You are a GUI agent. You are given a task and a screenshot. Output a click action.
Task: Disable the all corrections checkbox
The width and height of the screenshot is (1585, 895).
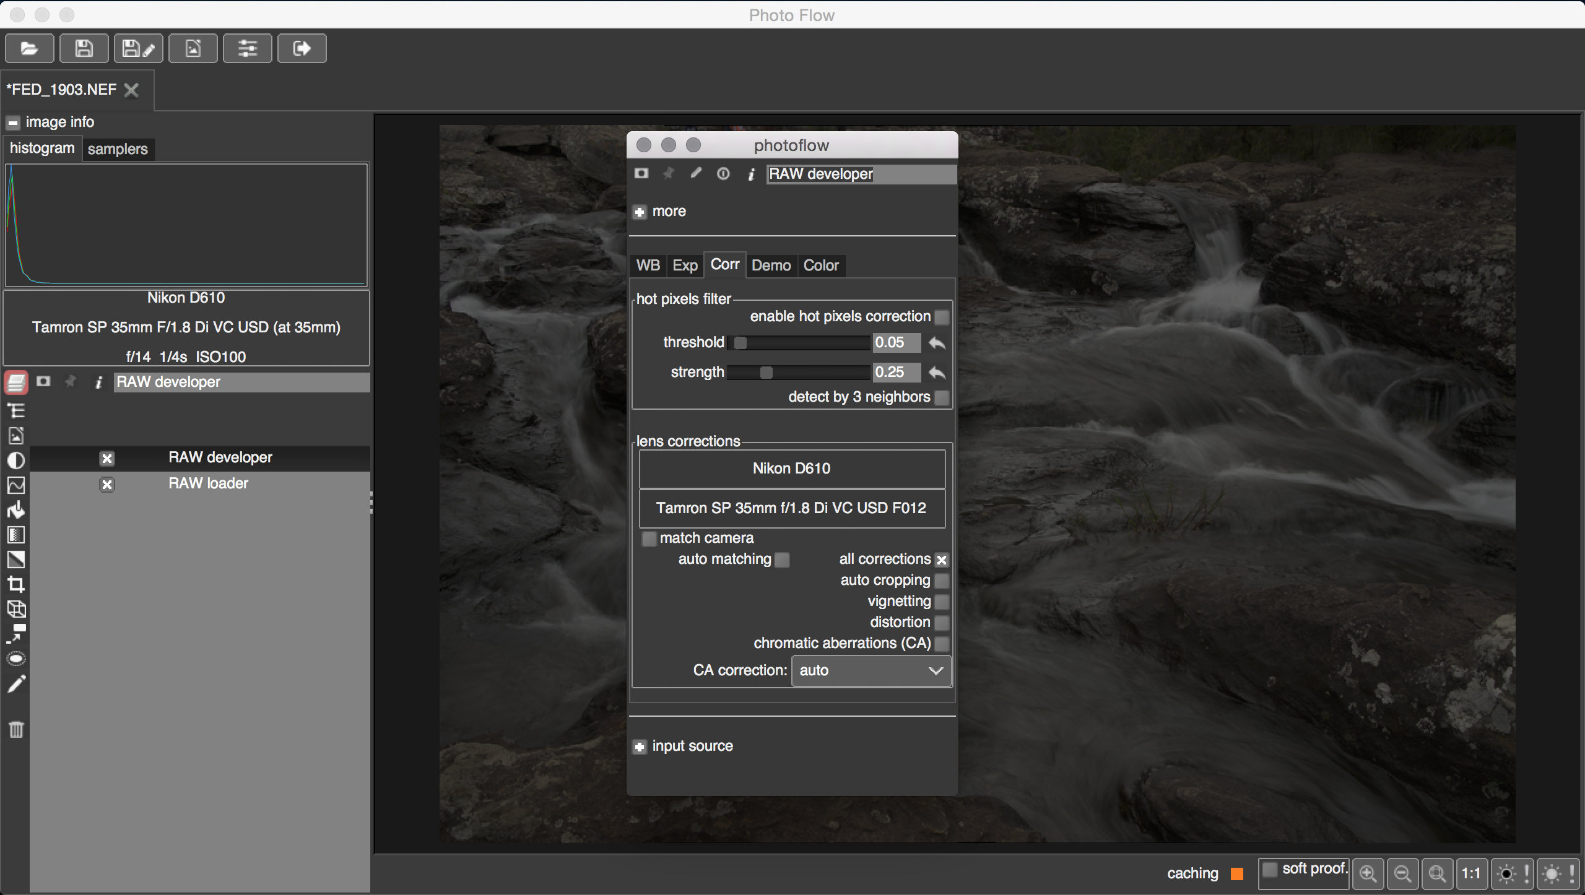pyautogui.click(x=942, y=560)
